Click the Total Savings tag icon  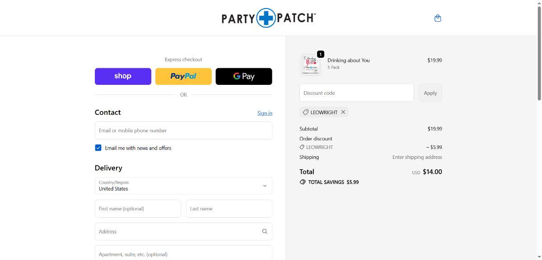coord(303,182)
